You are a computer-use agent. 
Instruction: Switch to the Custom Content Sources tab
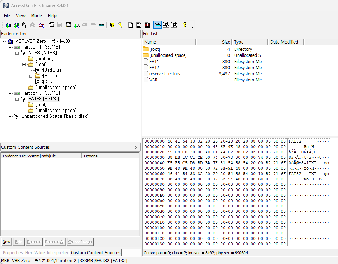coord(95,253)
